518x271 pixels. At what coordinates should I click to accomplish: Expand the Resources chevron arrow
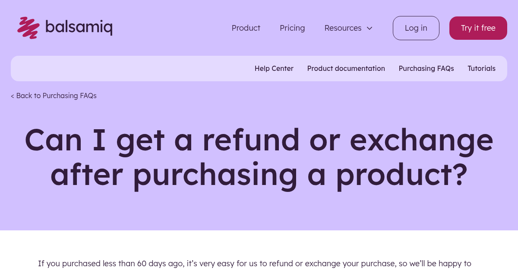pos(370,28)
